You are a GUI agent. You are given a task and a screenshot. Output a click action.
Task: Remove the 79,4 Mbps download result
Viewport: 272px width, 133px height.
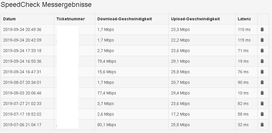pos(262,61)
